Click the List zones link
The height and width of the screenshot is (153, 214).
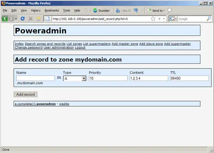point(74,44)
